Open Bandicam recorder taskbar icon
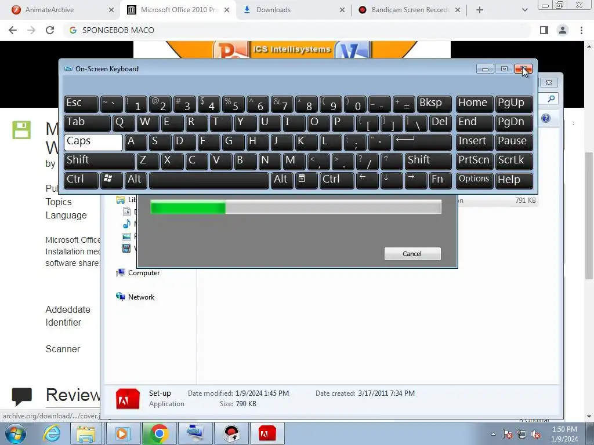This screenshot has height=445, width=594. click(x=231, y=433)
